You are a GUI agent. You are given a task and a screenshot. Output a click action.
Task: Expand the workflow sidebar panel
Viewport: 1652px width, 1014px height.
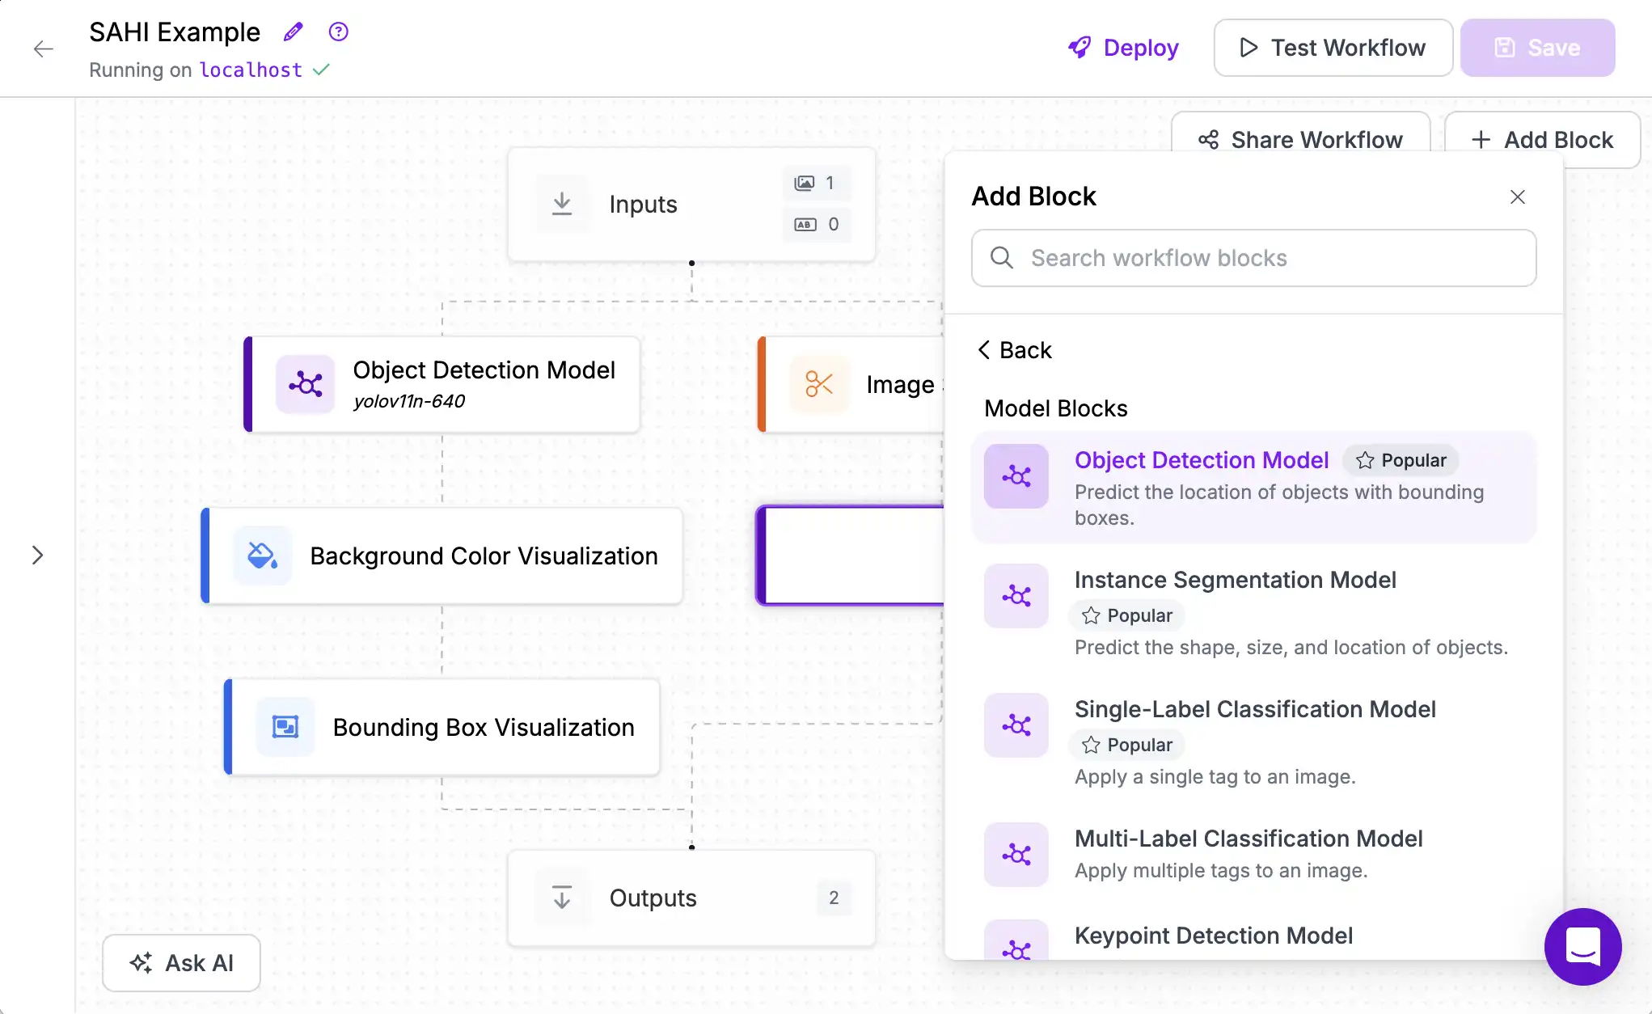click(38, 555)
